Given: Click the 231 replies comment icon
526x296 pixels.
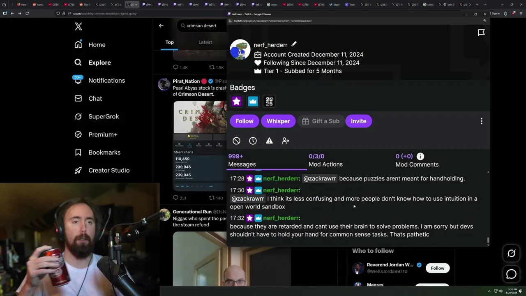Looking at the screenshot, I should tap(175, 198).
